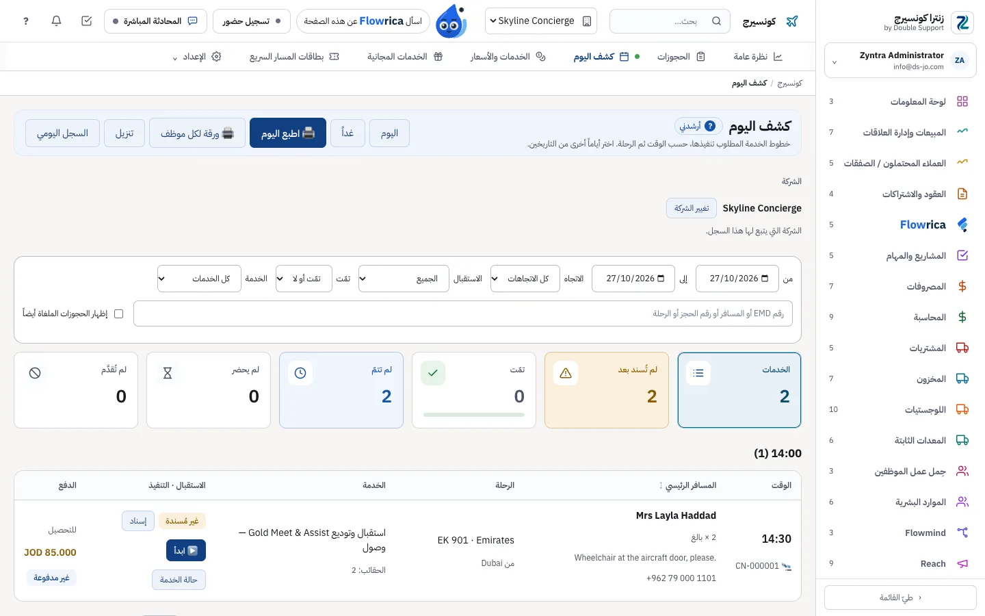The height and width of the screenshot is (616, 985).
Task: Click the Flowmind nodes icon in sidebar
Action: click(962, 532)
